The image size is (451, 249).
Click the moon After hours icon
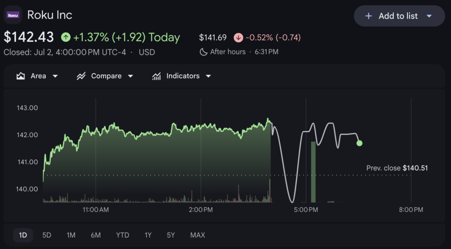click(x=203, y=52)
